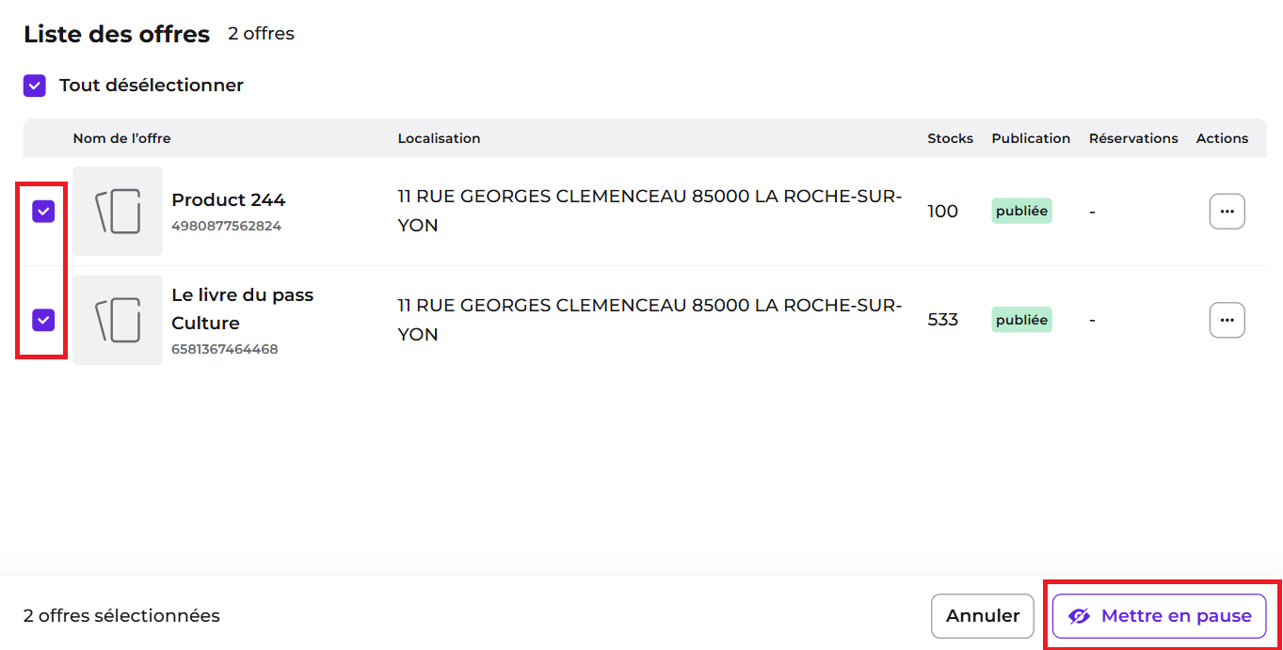Click the Tout désélectionner label text
Image resolution: width=1283 pixels, height=650 pixels.
point(152,86)
